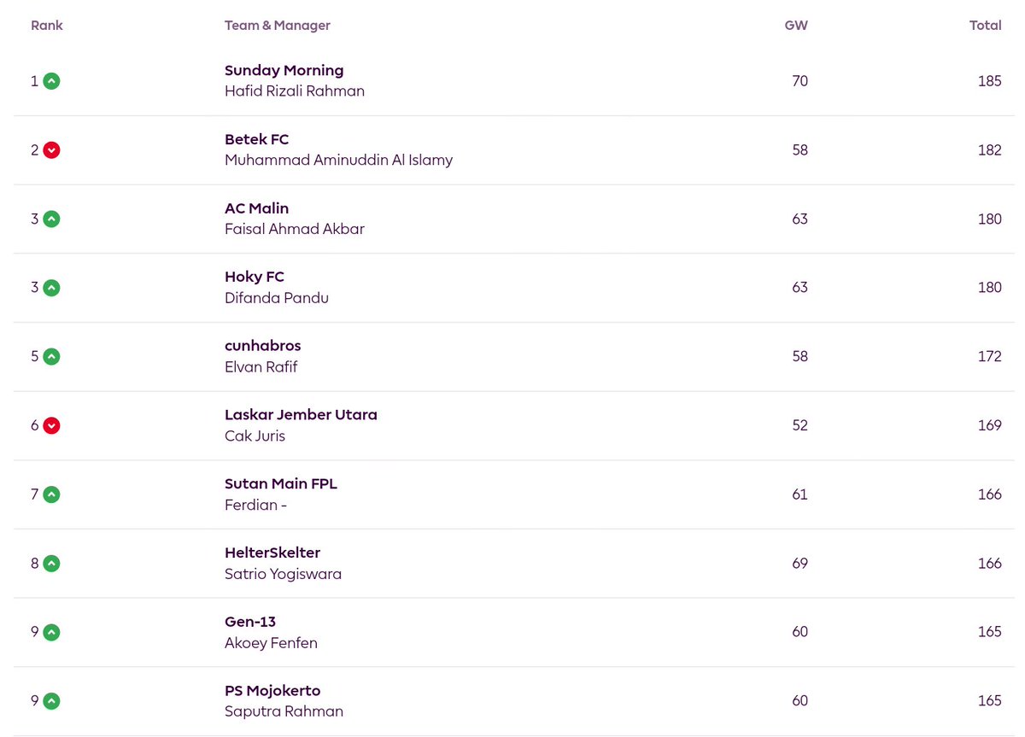
Task: Open the Hoky FC team link
Action: click(x=255, y=277)
